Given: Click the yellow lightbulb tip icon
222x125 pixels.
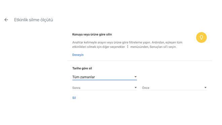Looking at the screenshot, I should click(201, 37).
